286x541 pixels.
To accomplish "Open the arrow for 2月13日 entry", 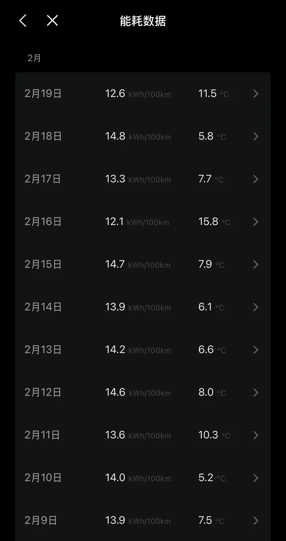I will pyautogui.click(x=256, y=350).
